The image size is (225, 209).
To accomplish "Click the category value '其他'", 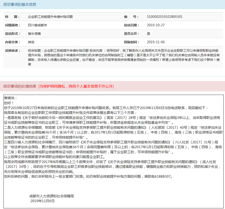I will coord(31,42).
